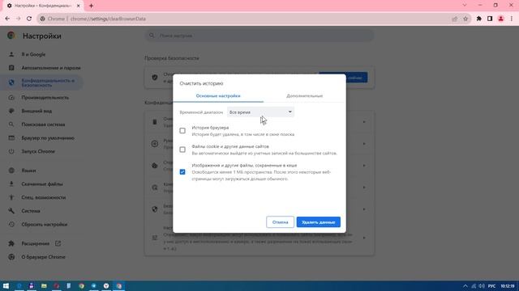The image size is (519, 291).
Task: Open the profile avatar icon
Action: (x=501, y=19)
